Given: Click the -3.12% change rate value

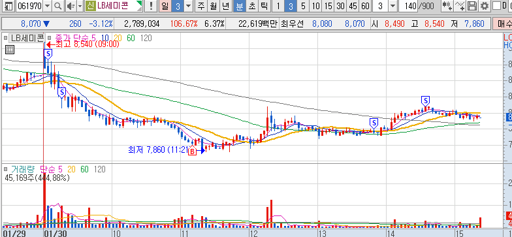Looking at the screenshot, I should coord(101,24).
